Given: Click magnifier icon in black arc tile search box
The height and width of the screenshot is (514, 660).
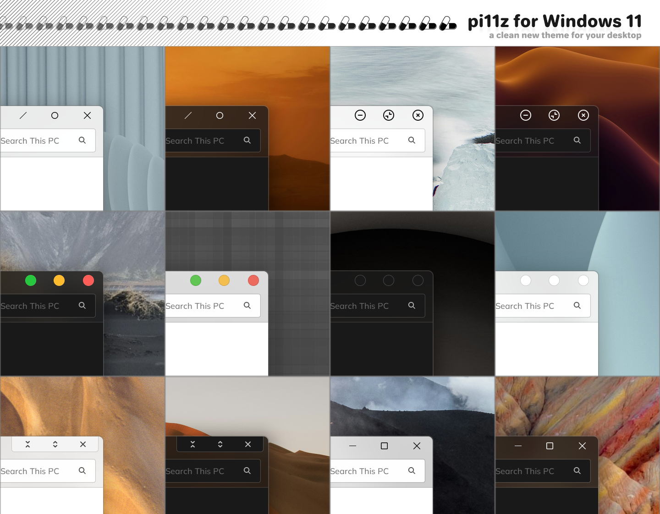Looking at the screenshot, I should tap(412, 306).
